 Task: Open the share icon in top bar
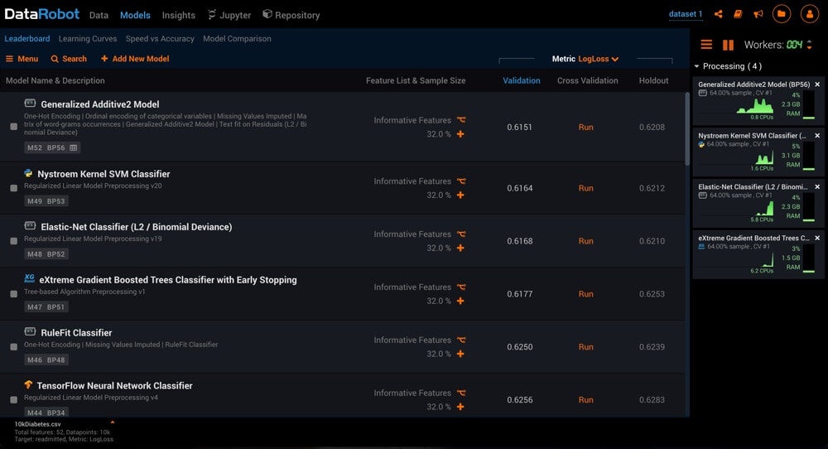tap(718, 14)
